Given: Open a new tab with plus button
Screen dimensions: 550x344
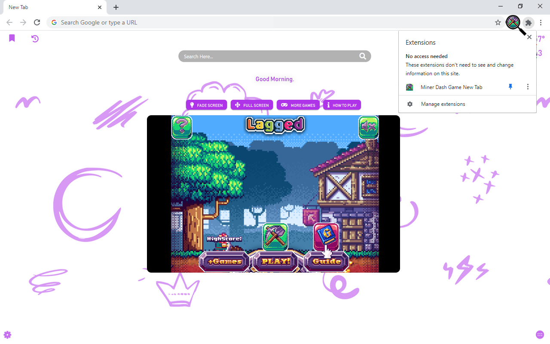Looking at the screenshot, I should [x=116, y=7].
